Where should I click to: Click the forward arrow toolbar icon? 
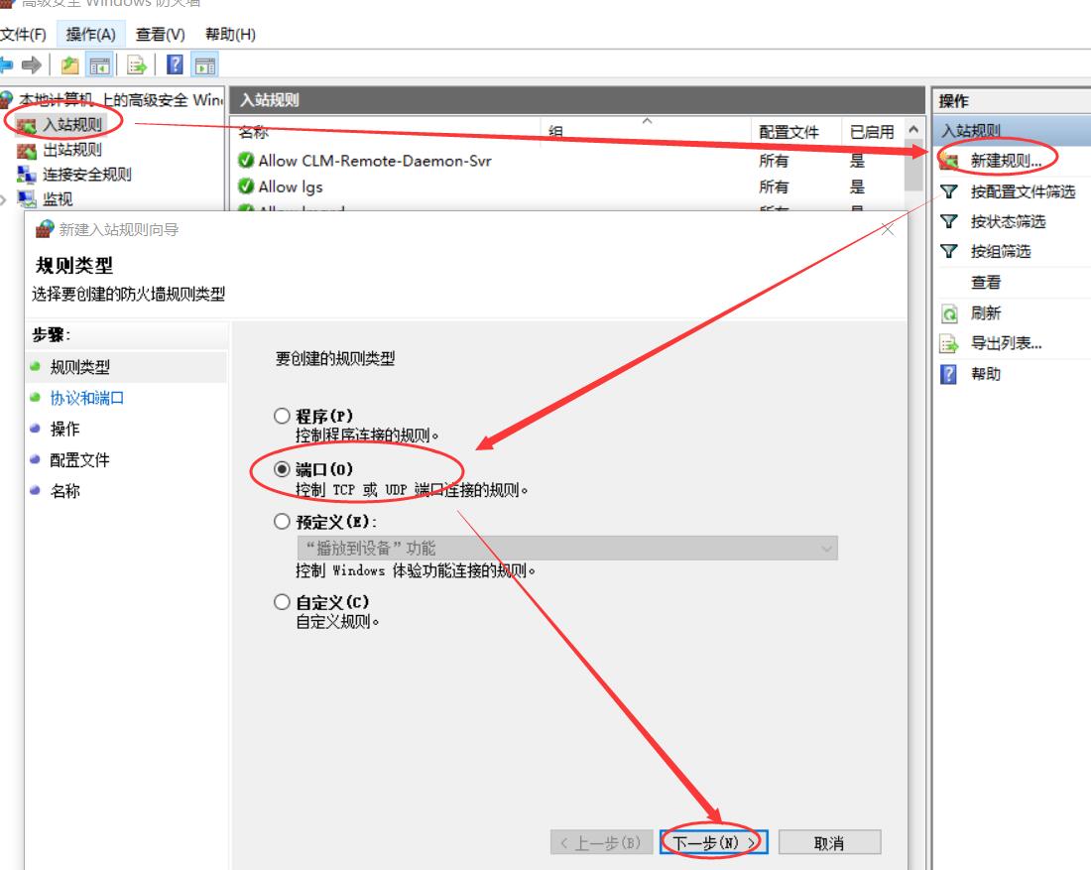point(32,65)
